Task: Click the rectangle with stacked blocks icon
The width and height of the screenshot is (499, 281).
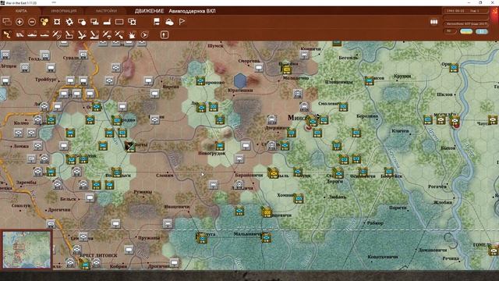Action: (x=94, y=22)
